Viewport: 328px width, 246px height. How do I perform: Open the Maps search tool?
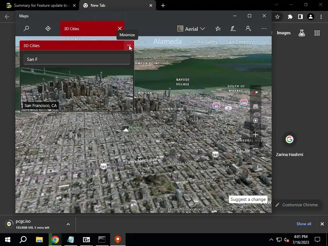[x=26, y=29]
